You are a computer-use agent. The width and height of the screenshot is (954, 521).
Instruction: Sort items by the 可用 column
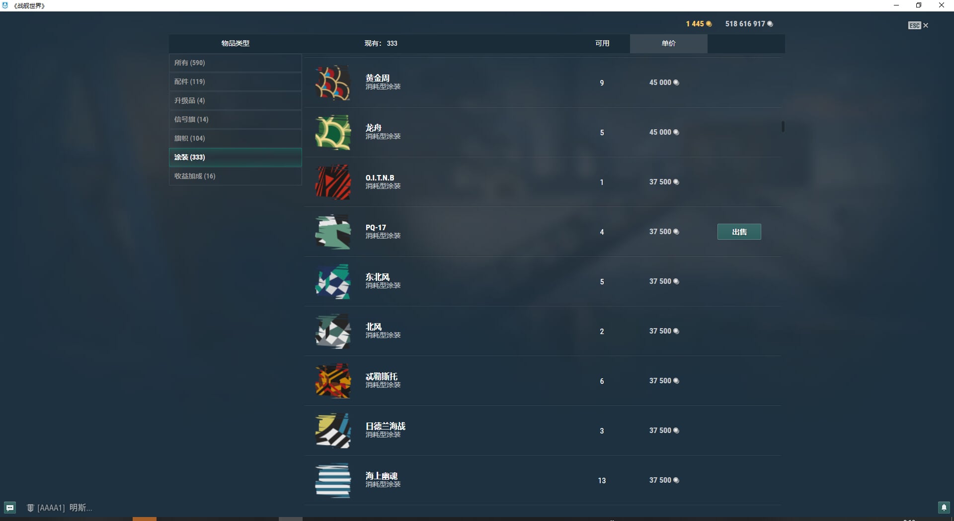pyautogui.click(x=602, y=43)
